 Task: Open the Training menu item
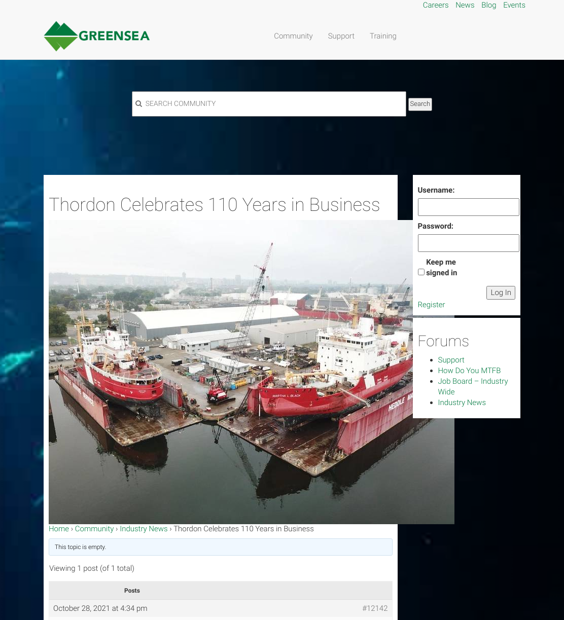383,36
